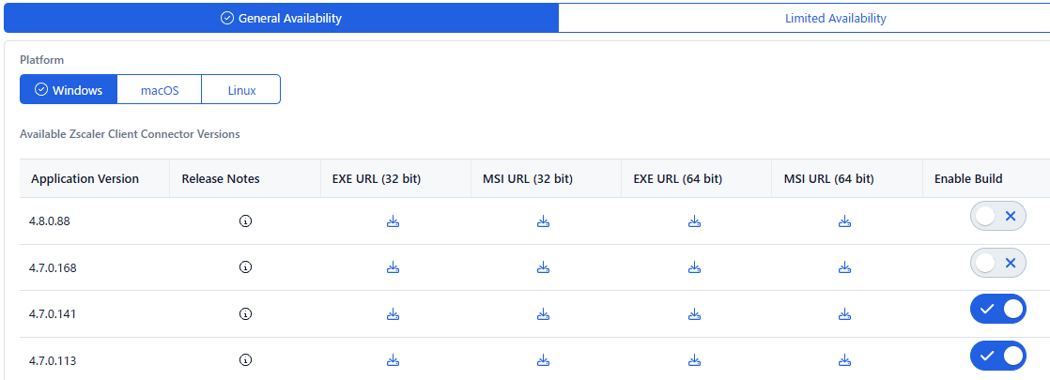View release notes info for 4.7.0.141
This screenshot has height=380, width=1050.
pos(245,313)
